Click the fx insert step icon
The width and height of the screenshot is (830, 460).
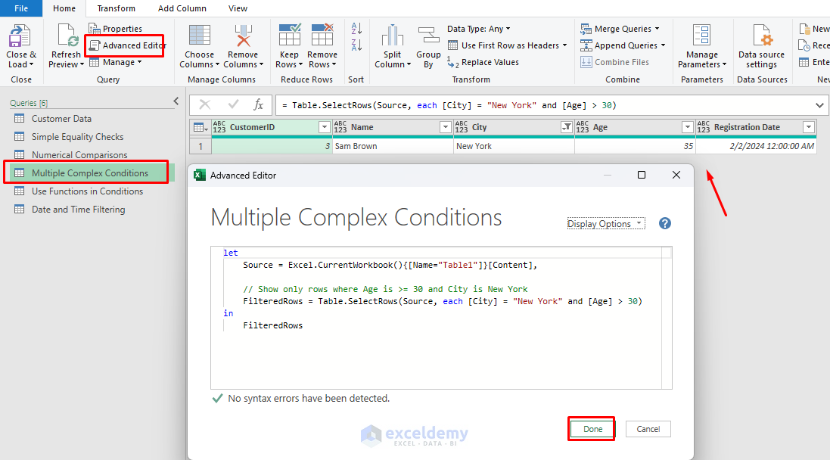coord(258,105)
